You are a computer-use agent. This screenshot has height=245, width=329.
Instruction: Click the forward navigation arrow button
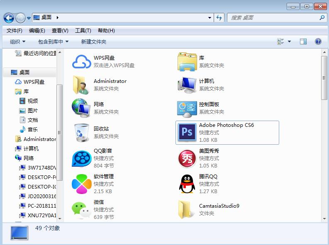pos(20,18)
